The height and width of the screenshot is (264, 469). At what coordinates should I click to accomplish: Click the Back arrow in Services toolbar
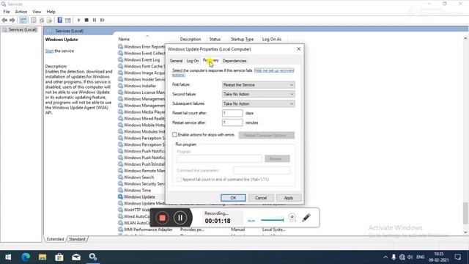click(x=4, y=20)
